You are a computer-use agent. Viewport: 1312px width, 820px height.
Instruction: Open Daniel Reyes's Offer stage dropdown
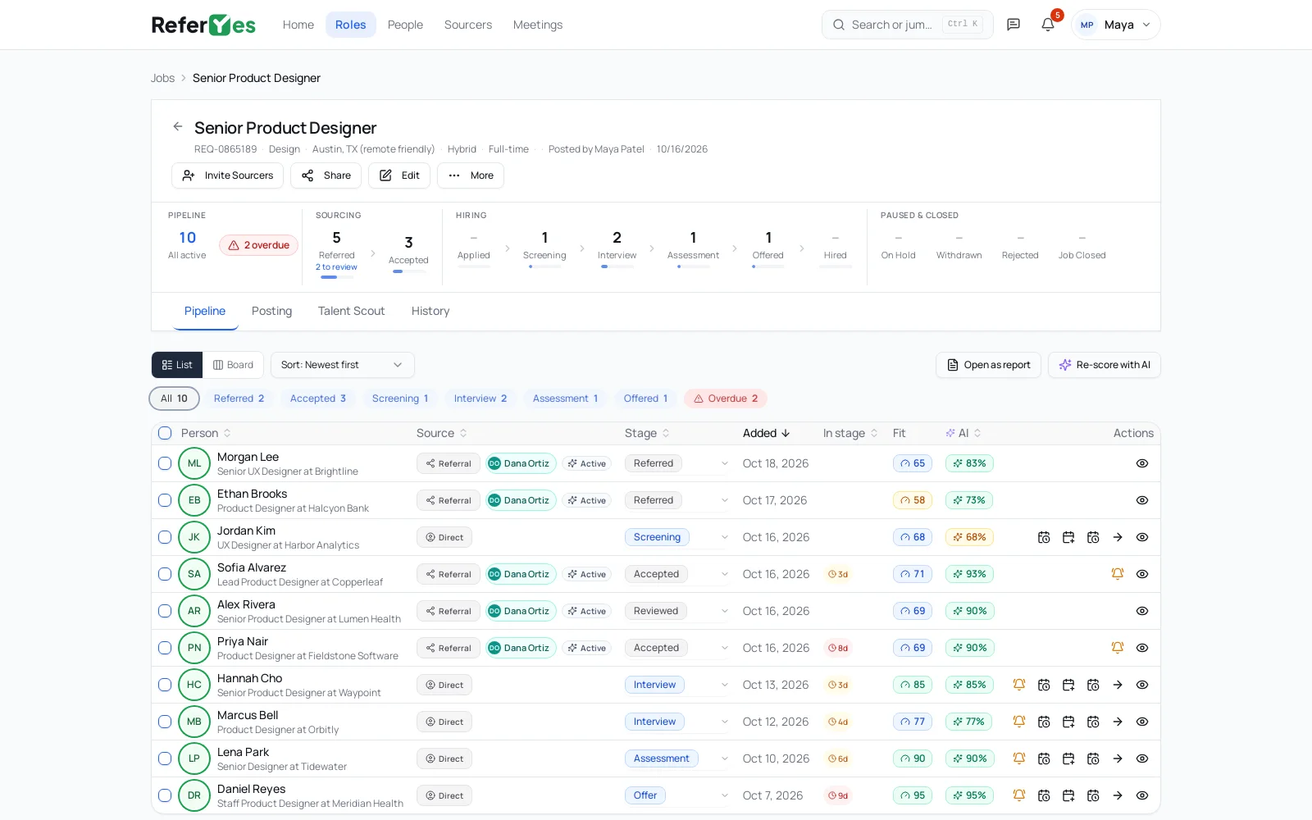677,795
